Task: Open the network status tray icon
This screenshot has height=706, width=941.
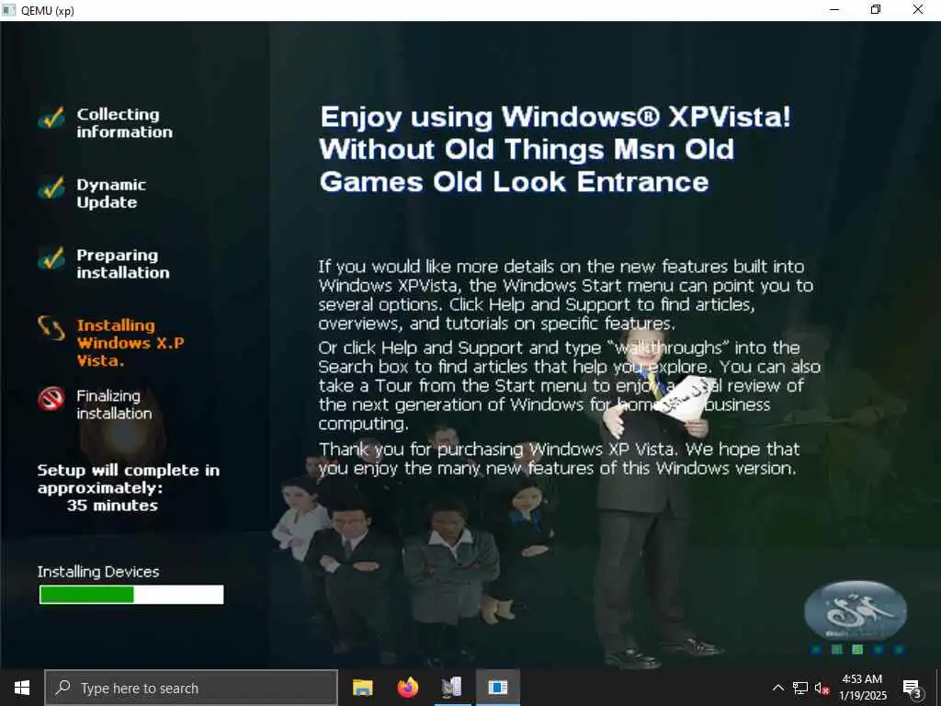Action: pos(800,688)
